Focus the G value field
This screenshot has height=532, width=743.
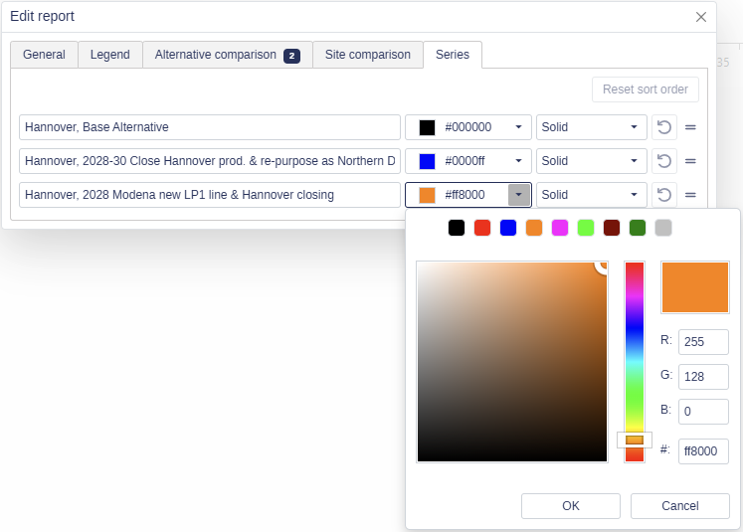(703, 377)
